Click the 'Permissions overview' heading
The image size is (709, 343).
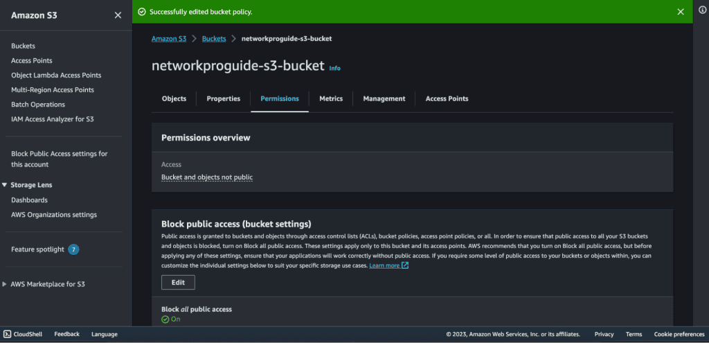pos(206,138)
